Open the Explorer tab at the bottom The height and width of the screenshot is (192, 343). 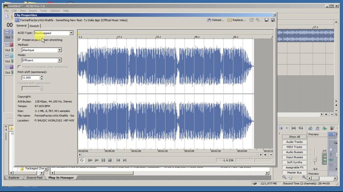14,178
